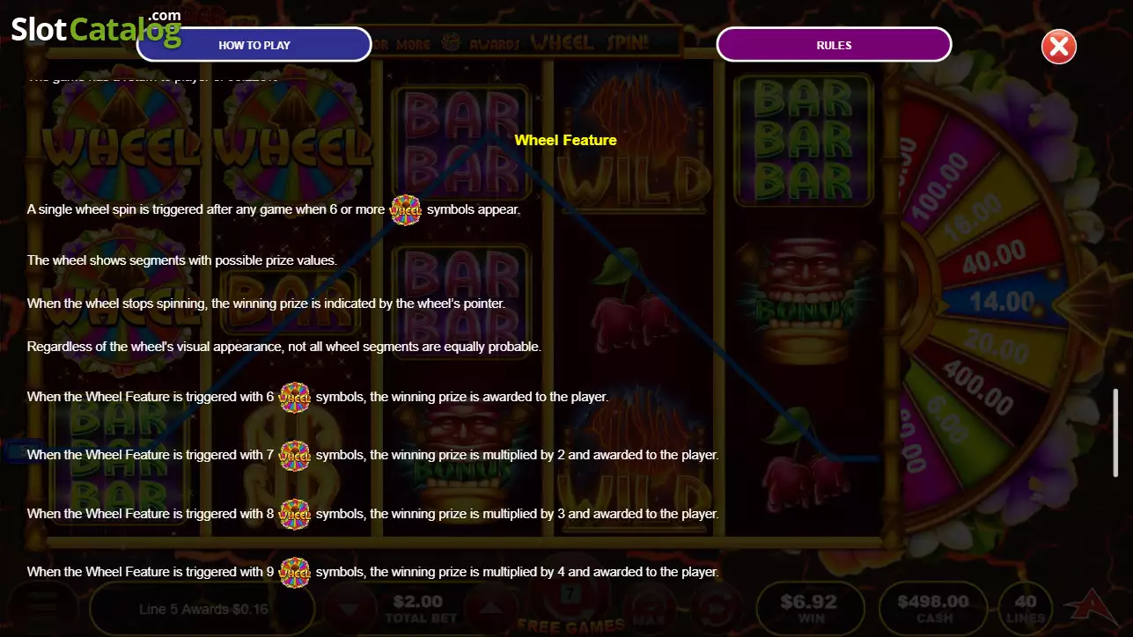Click the 40 LINES indicator
This screenshot has height=637, width=1133.
1025,609
